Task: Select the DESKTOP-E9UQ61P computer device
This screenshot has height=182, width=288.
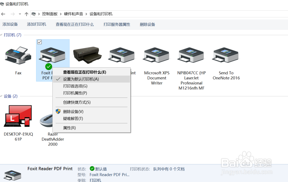Action: tap(18, 116)
